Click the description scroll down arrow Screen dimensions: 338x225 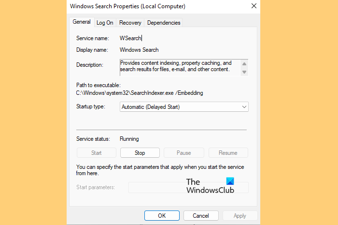pos(244,72)
